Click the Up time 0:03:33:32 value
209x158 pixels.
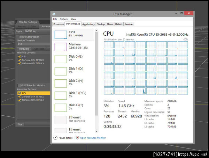[113, 127]
